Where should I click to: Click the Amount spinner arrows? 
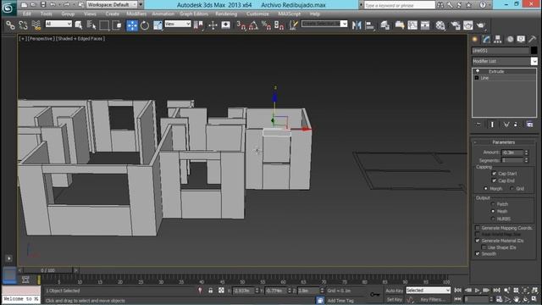click(527, 152)
